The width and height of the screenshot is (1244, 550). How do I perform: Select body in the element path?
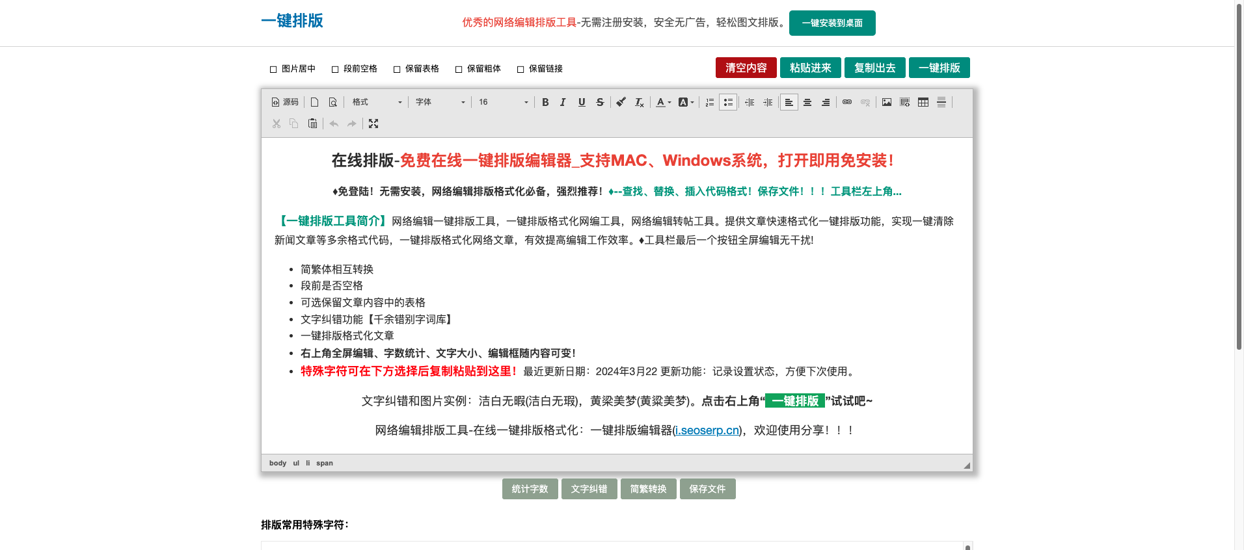click(x=278, y=463)
